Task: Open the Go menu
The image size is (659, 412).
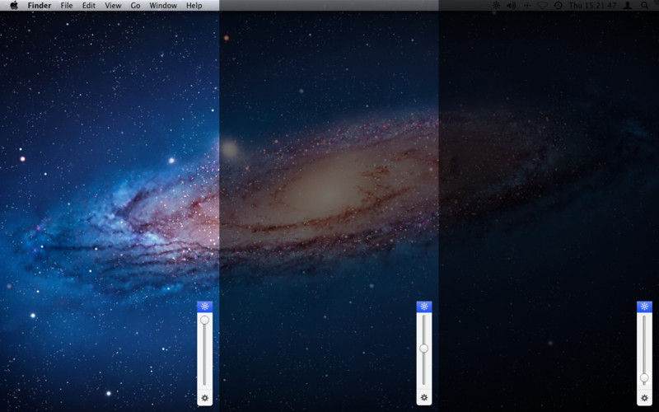Action: click(x=135, y=6)
